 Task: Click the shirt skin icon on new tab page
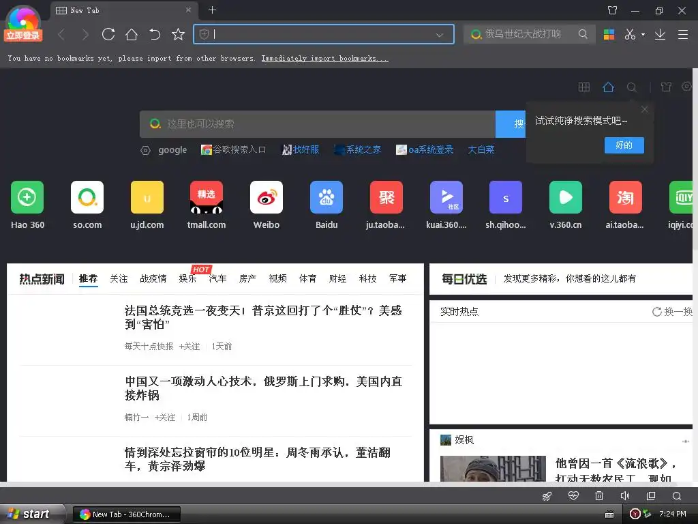click(x=666, y=87)
